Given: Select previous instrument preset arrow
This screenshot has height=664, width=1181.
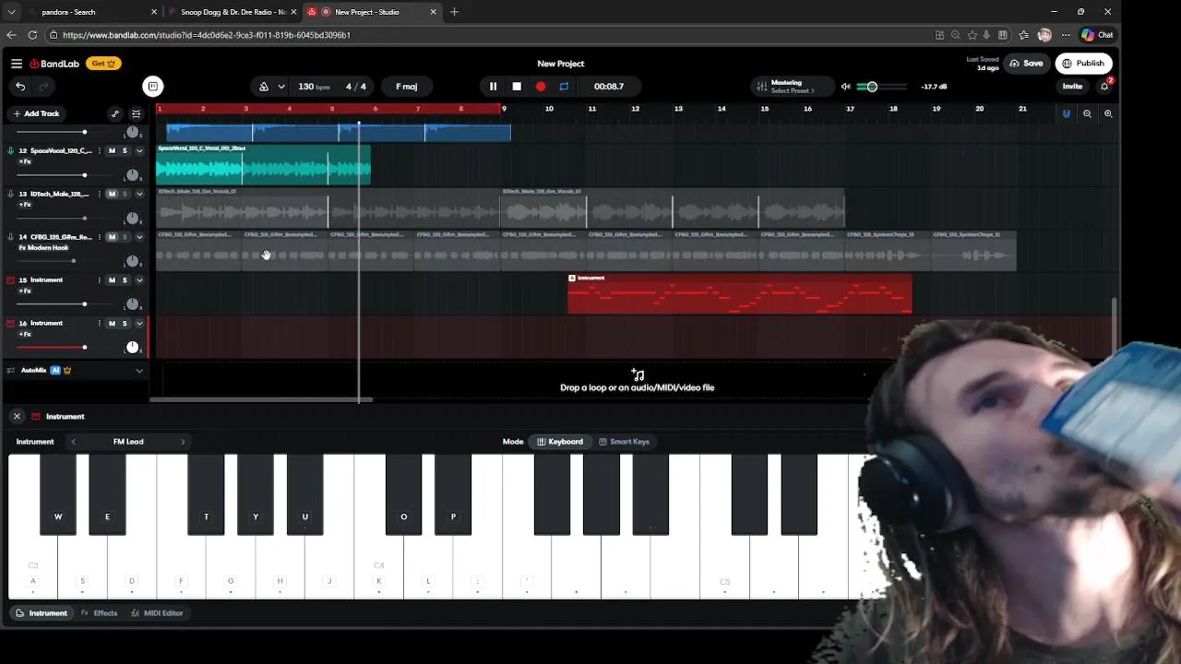Looking at the screenshot, I should pos(74,442).
